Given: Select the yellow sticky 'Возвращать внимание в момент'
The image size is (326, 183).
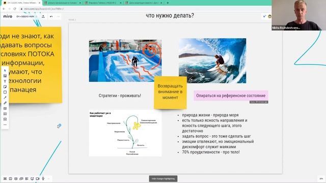Looking at the screenshot, I should point(170,93).
